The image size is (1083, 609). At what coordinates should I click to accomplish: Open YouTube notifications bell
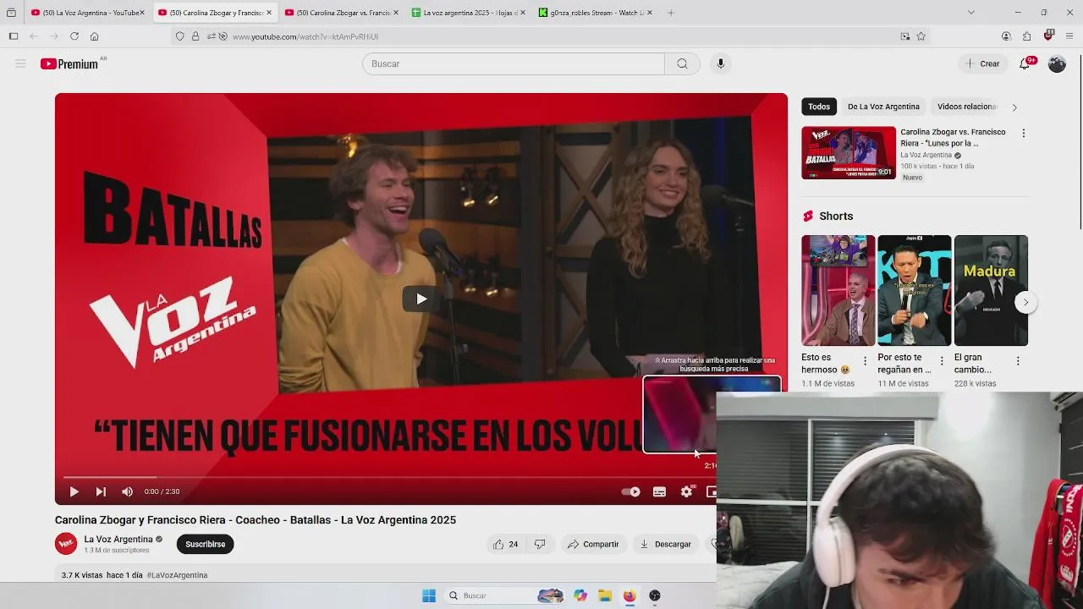click(x=1025, y=63)
